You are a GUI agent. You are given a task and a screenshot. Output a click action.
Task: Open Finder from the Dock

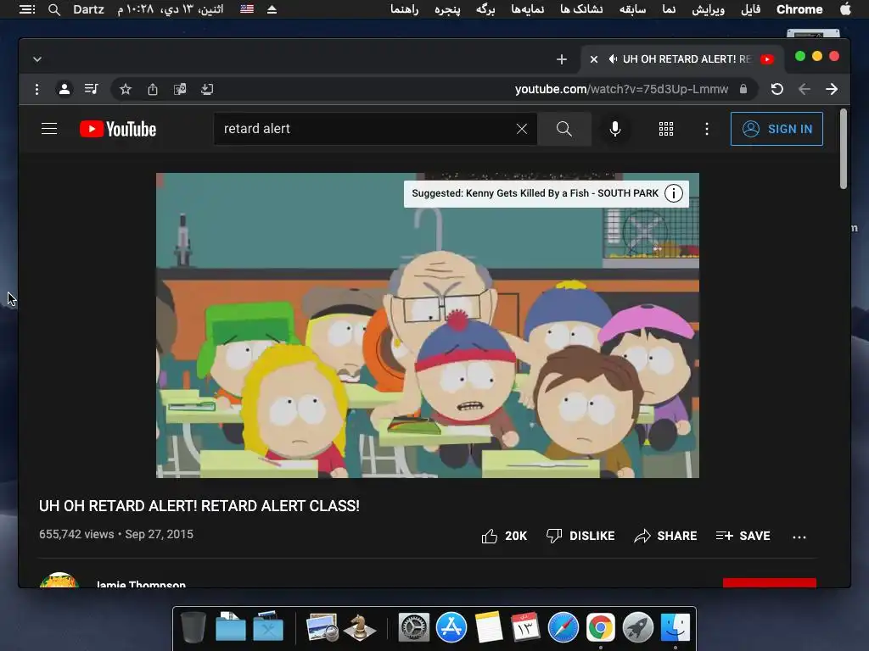coord(675,628)
